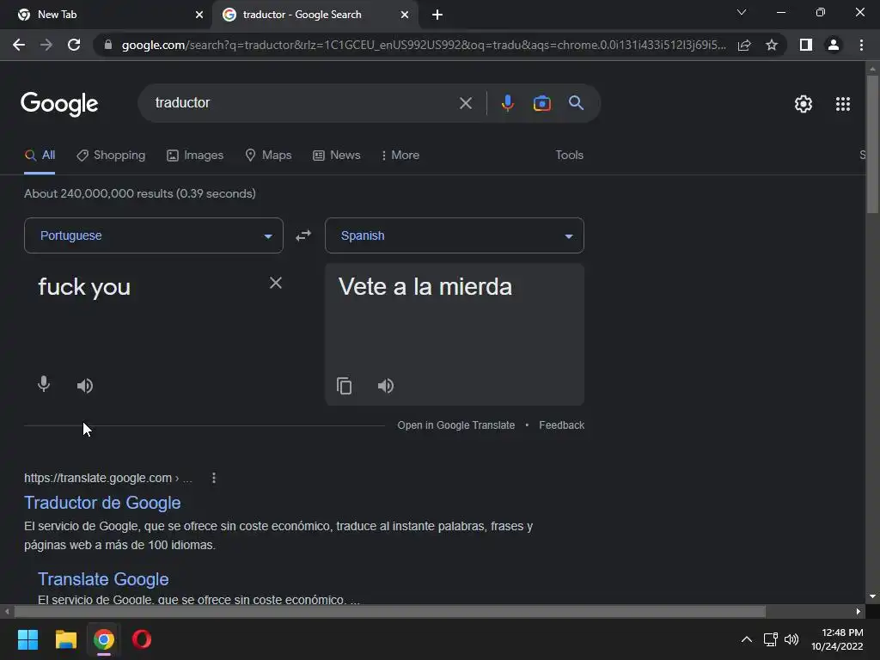Search by image with camera icon
Image resolution: width=880 pixels, height=660 pixels.
point(541,103)
